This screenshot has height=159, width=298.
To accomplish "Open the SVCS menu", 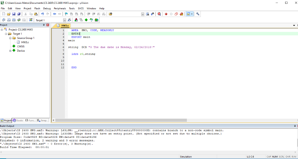I will click(x=81, y=8).
